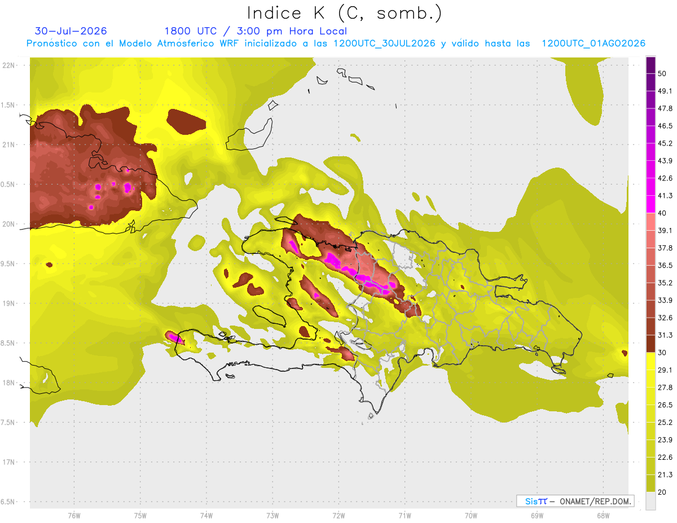
Task: Click the colorbar value "23.9"
Action: (x=665, y=440)
